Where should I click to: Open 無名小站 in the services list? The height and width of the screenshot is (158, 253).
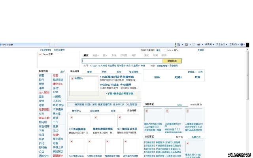click(x=44, y=118)
